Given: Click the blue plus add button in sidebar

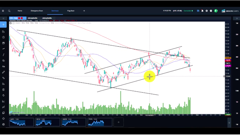Looking at the screenshot, I should [x=3, y=24].
